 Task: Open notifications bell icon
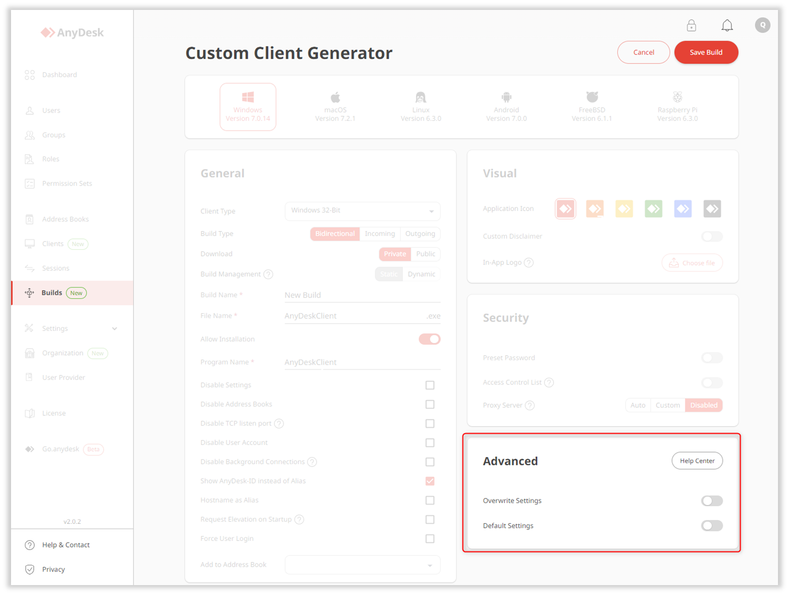point(727,25)
